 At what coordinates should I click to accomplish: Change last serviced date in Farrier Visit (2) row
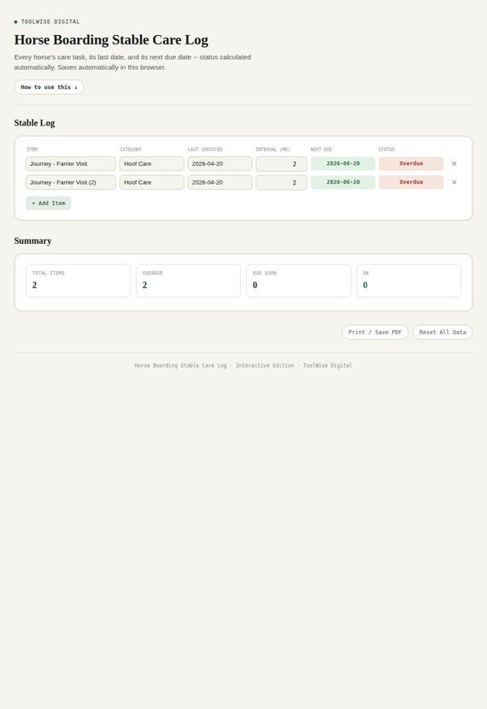click(x=220, y=182)
